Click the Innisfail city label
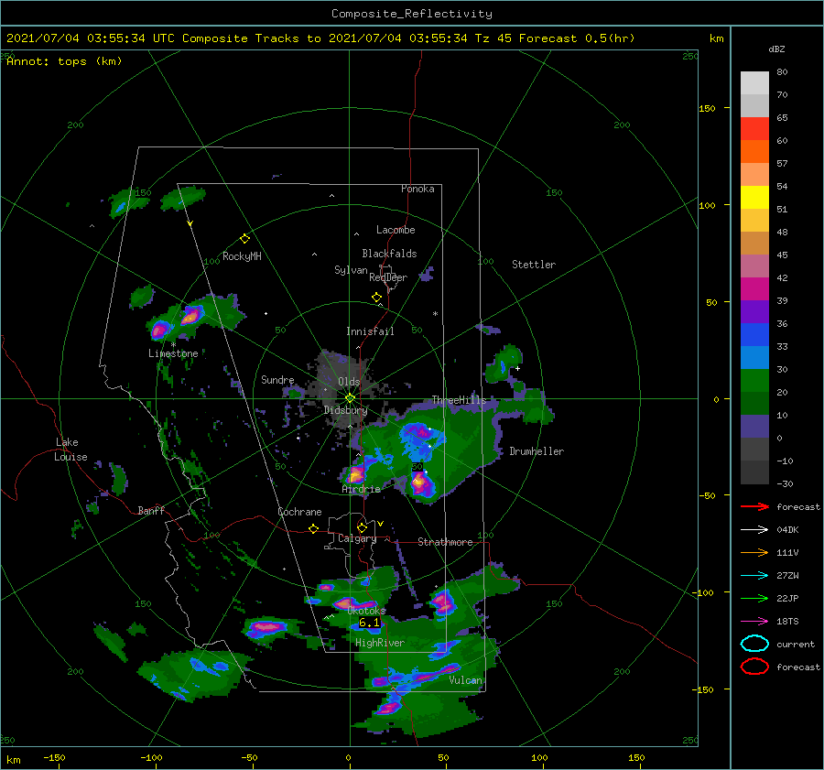The height and width of the screenshot is (770, 824). [370, 331]
